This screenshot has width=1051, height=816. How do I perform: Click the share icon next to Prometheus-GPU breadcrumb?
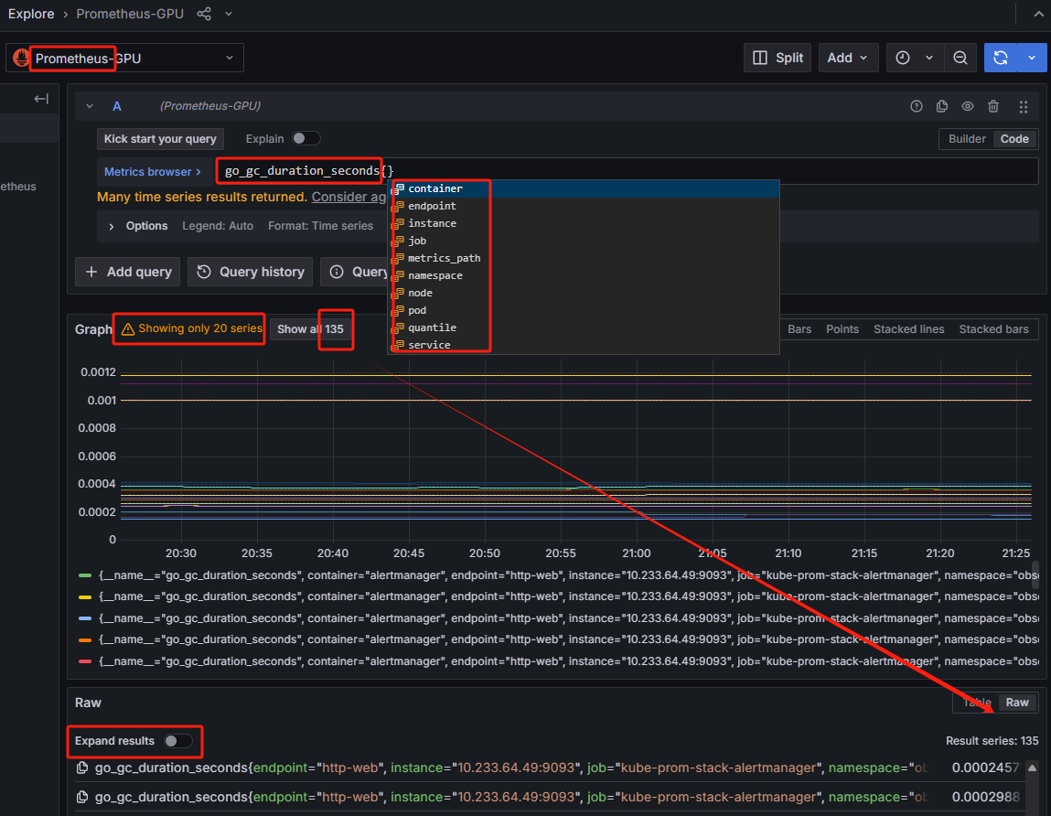(x=204, y=14)
